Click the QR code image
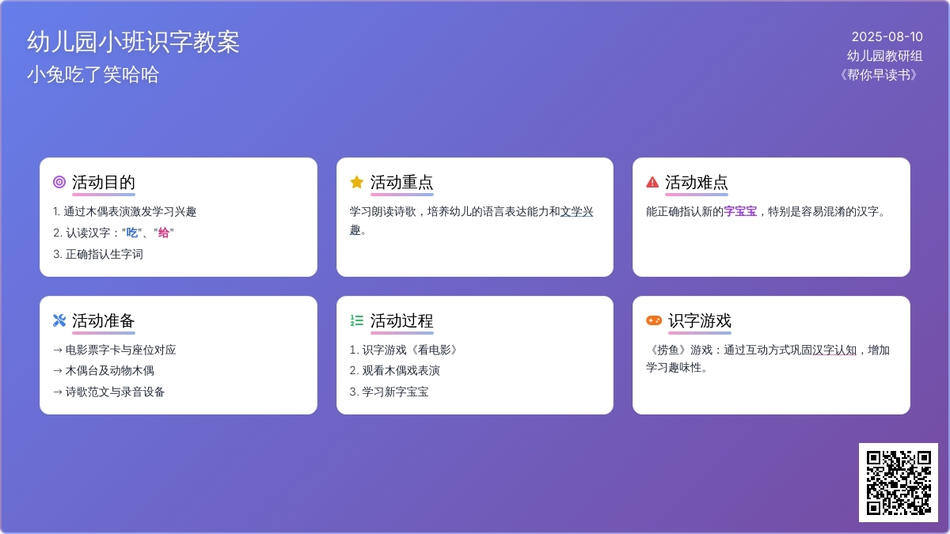Screen dimensions: 950x534 tap(899, 483)
